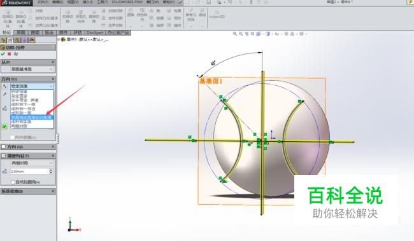Choose 完全贯穿-两者 from the end condition list
The width and height of the screenshot is (414, 241).
(32, 100)
